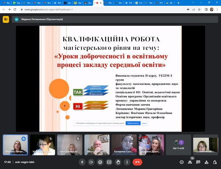Open the activities panel icon
Image resolution: width=221 pixels, height=169 pixels.
point(206,162)
